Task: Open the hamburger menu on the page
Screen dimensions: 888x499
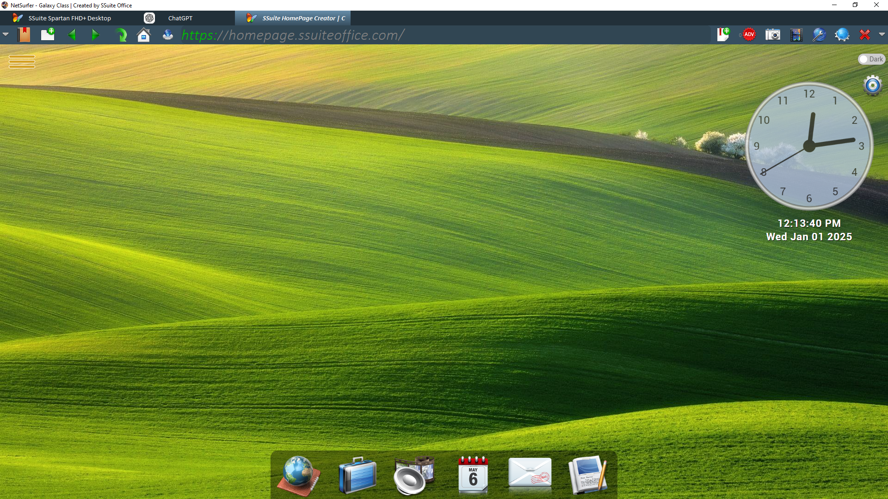Action: tap(22, 61)
